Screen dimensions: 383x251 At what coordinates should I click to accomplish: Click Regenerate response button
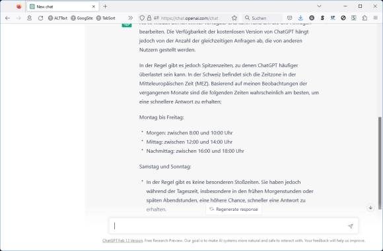tap(234, 209)
